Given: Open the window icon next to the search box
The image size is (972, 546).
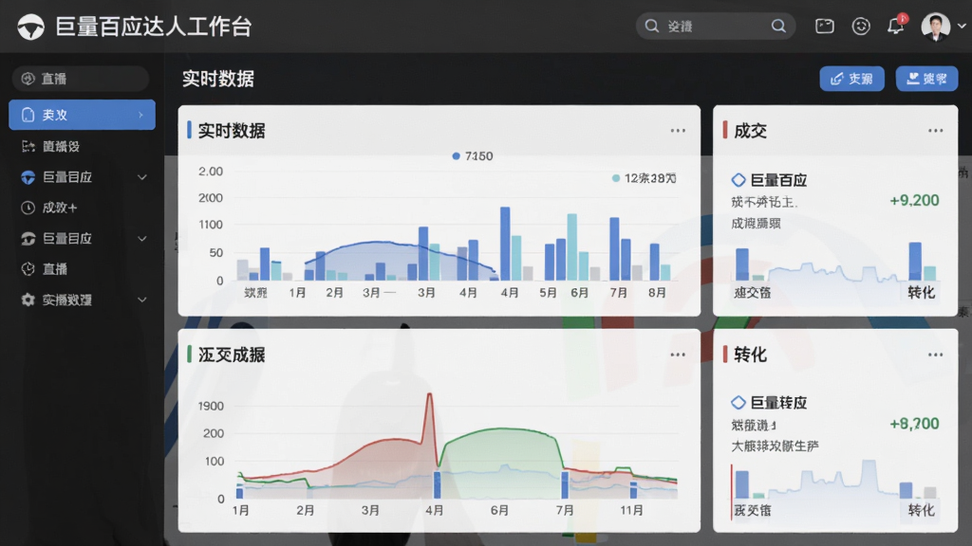Looking at the screenshot, I should pyautogui.click(x=825, y=26).
